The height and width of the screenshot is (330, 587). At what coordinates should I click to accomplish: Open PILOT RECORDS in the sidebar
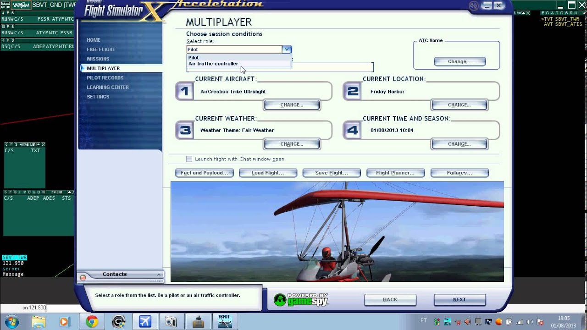point(105,78)
